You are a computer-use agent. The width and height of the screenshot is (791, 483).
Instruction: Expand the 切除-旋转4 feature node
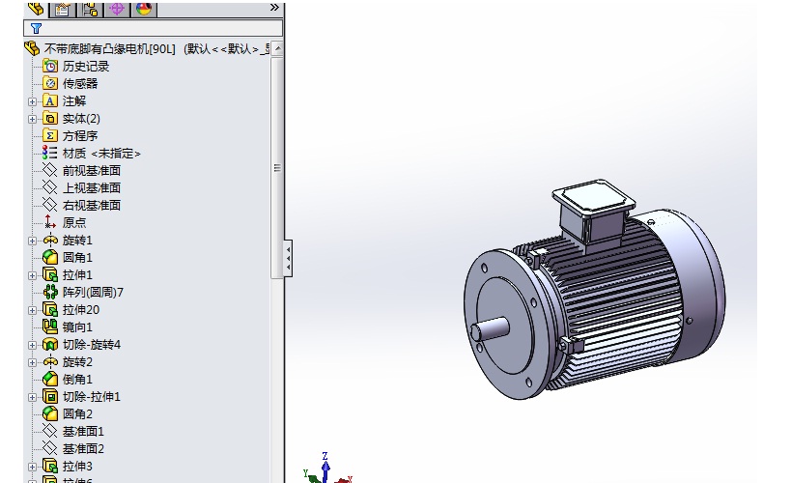tap(32, 345)
